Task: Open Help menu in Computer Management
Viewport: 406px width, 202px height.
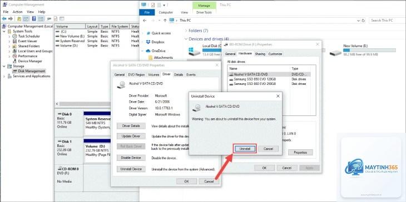Action: pyautogui.click(x=42, y=12)
